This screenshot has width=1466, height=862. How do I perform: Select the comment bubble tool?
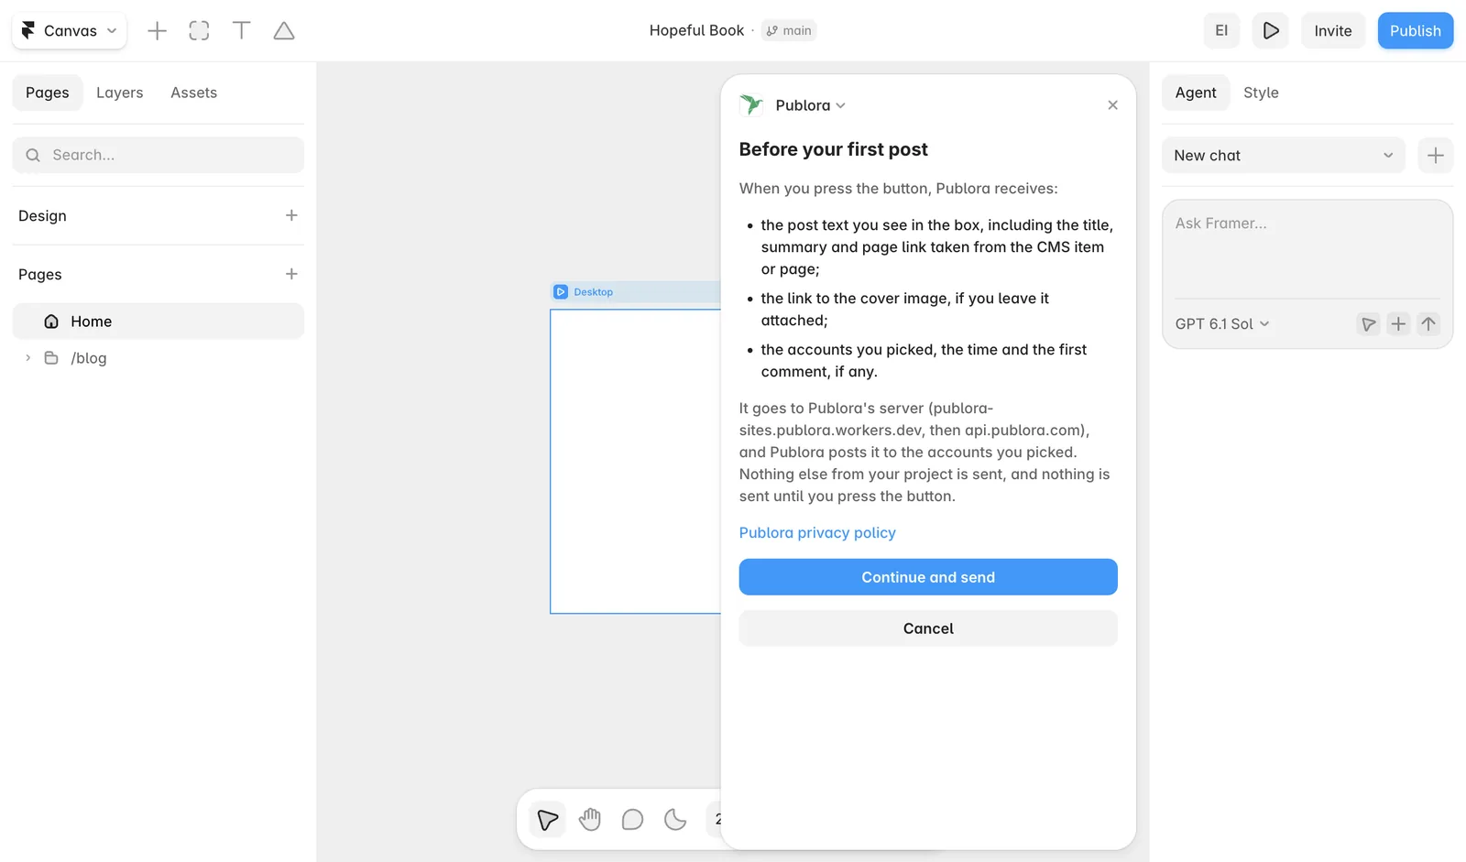pos(632,819)
